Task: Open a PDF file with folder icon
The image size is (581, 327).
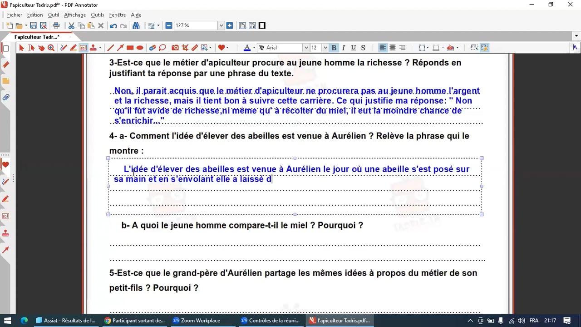Action: [x=19, y=26]
